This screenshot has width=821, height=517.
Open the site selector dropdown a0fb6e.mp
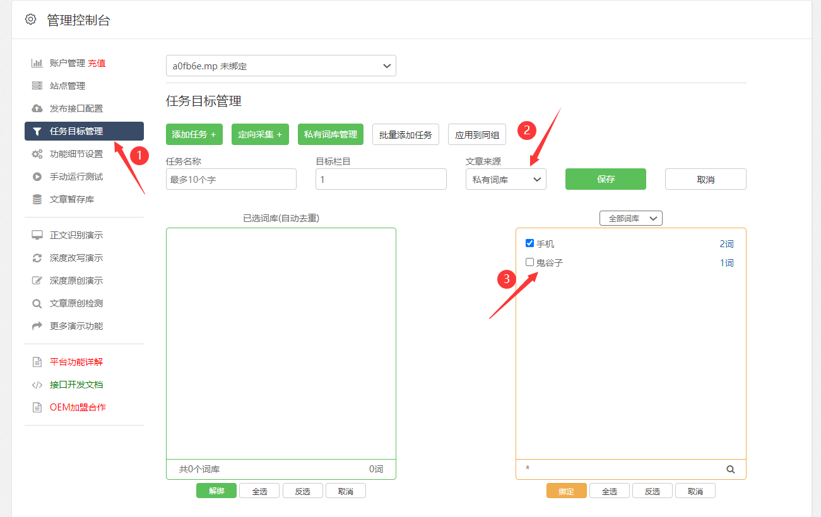281,66
